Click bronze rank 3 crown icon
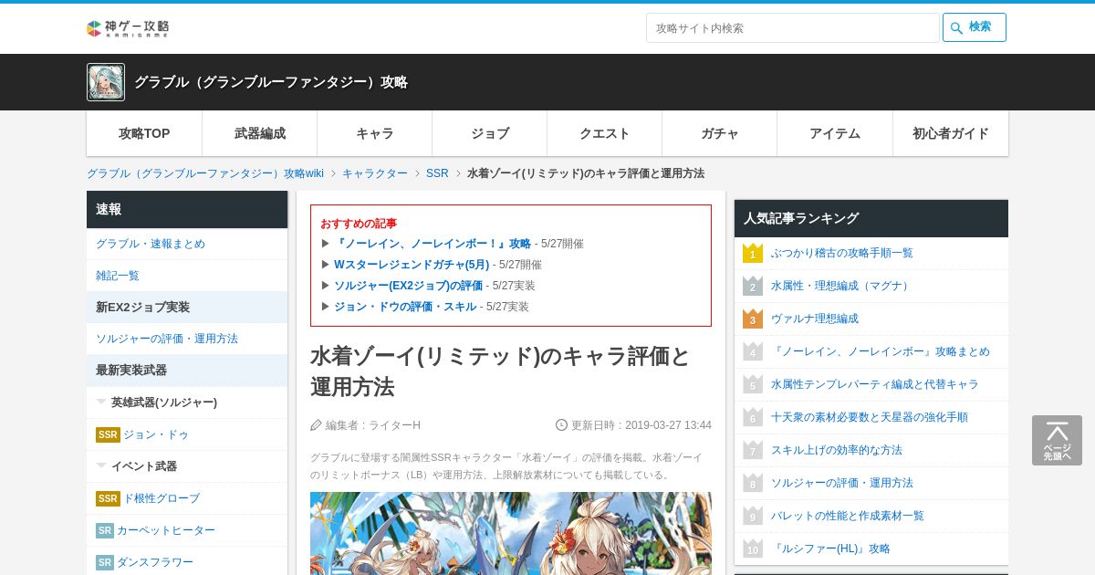Image resolution: width=1095 pixels, height=575 pixels. (x=753, y=319)
